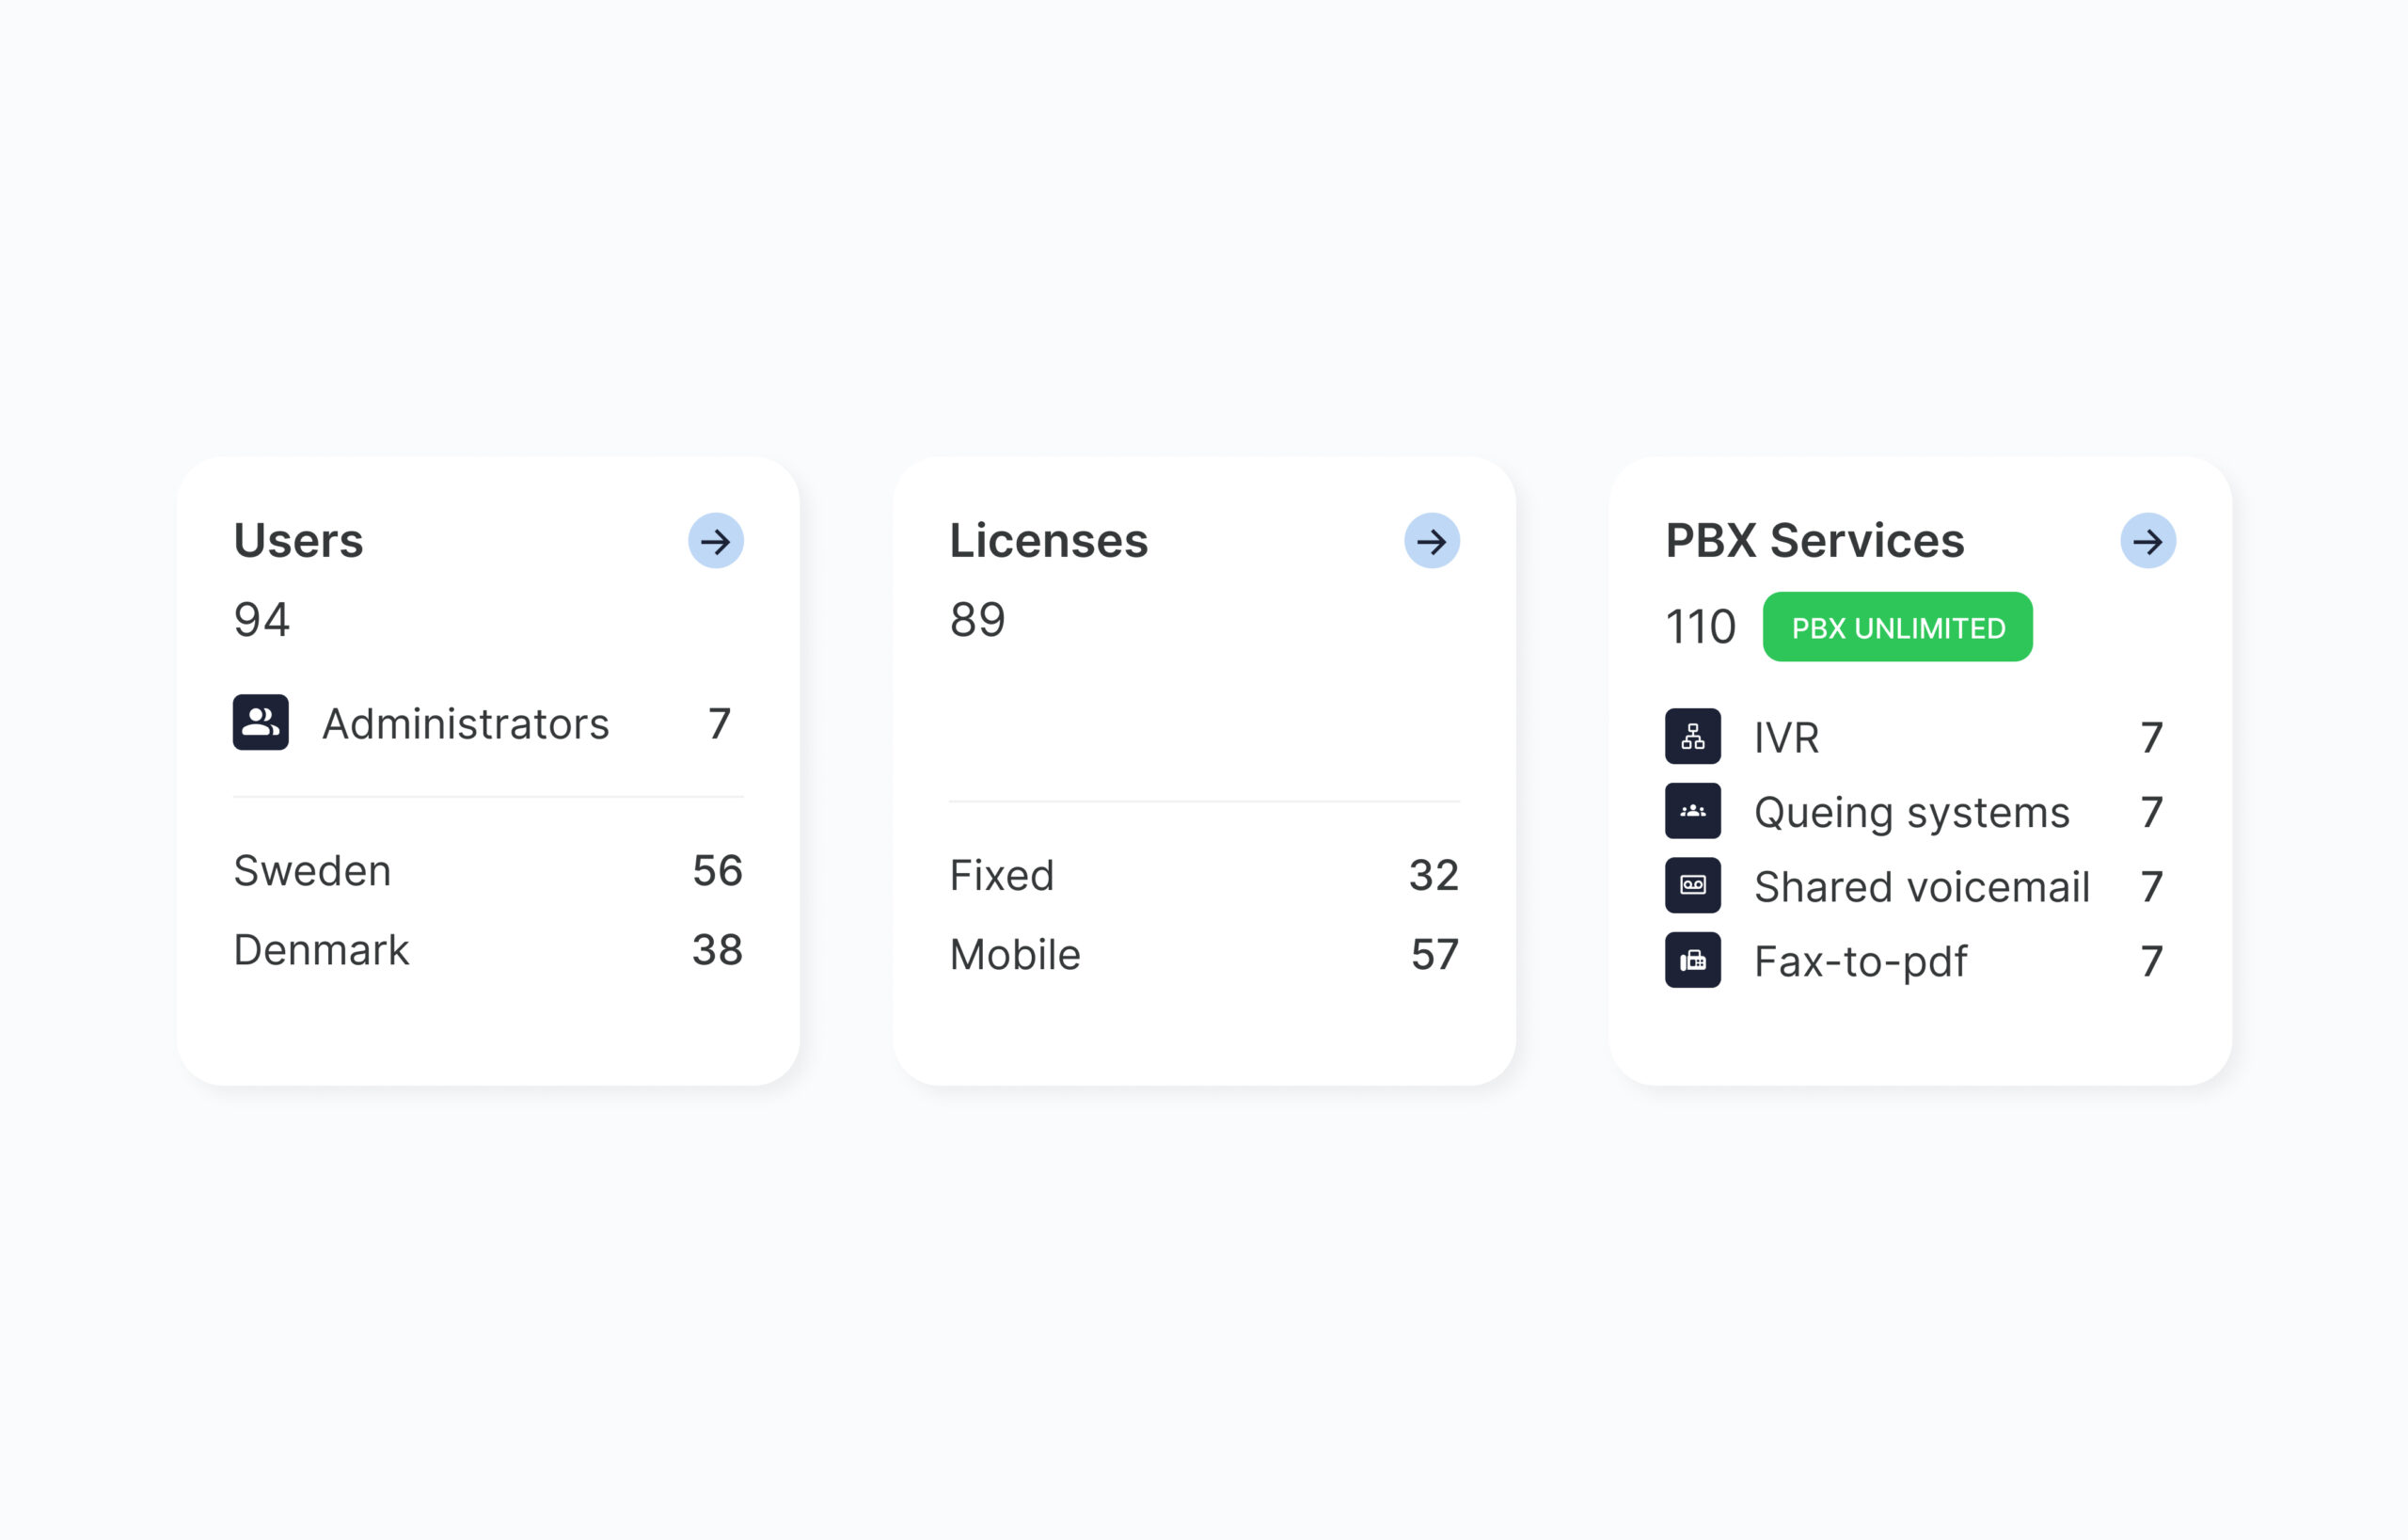This screenshot has height=1540, width=2408.
Task: Click the Users card title
Action: point(298,541)
